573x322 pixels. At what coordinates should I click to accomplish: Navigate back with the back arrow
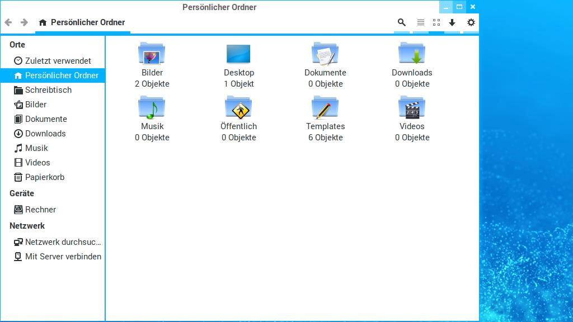(x=8, y=22)
